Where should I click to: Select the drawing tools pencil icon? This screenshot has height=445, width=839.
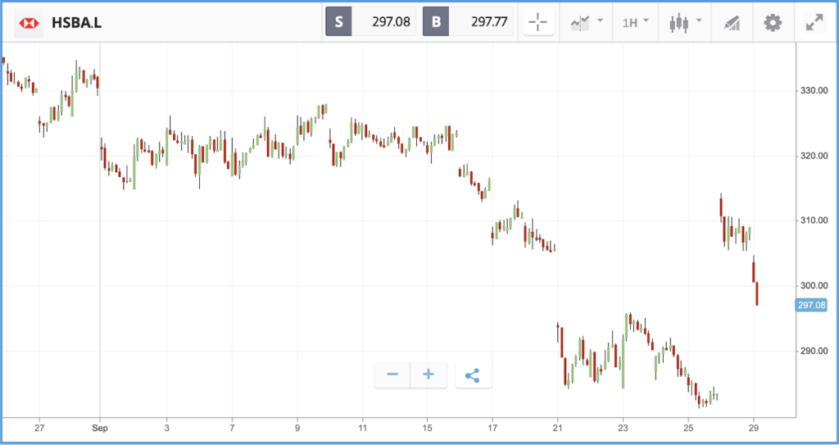tap(732, 23)
